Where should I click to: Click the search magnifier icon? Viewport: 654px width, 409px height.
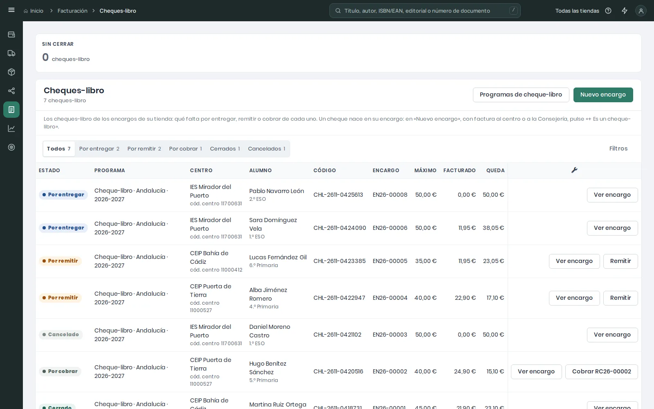pos(338,11)
